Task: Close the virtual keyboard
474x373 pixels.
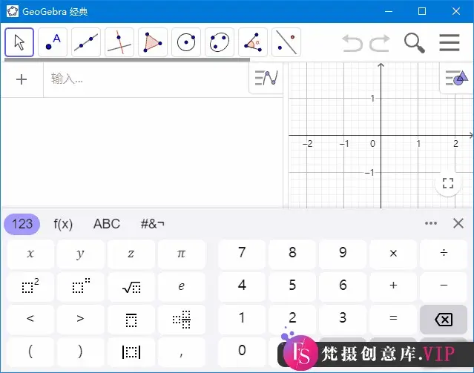Action: tap(458, 223)
